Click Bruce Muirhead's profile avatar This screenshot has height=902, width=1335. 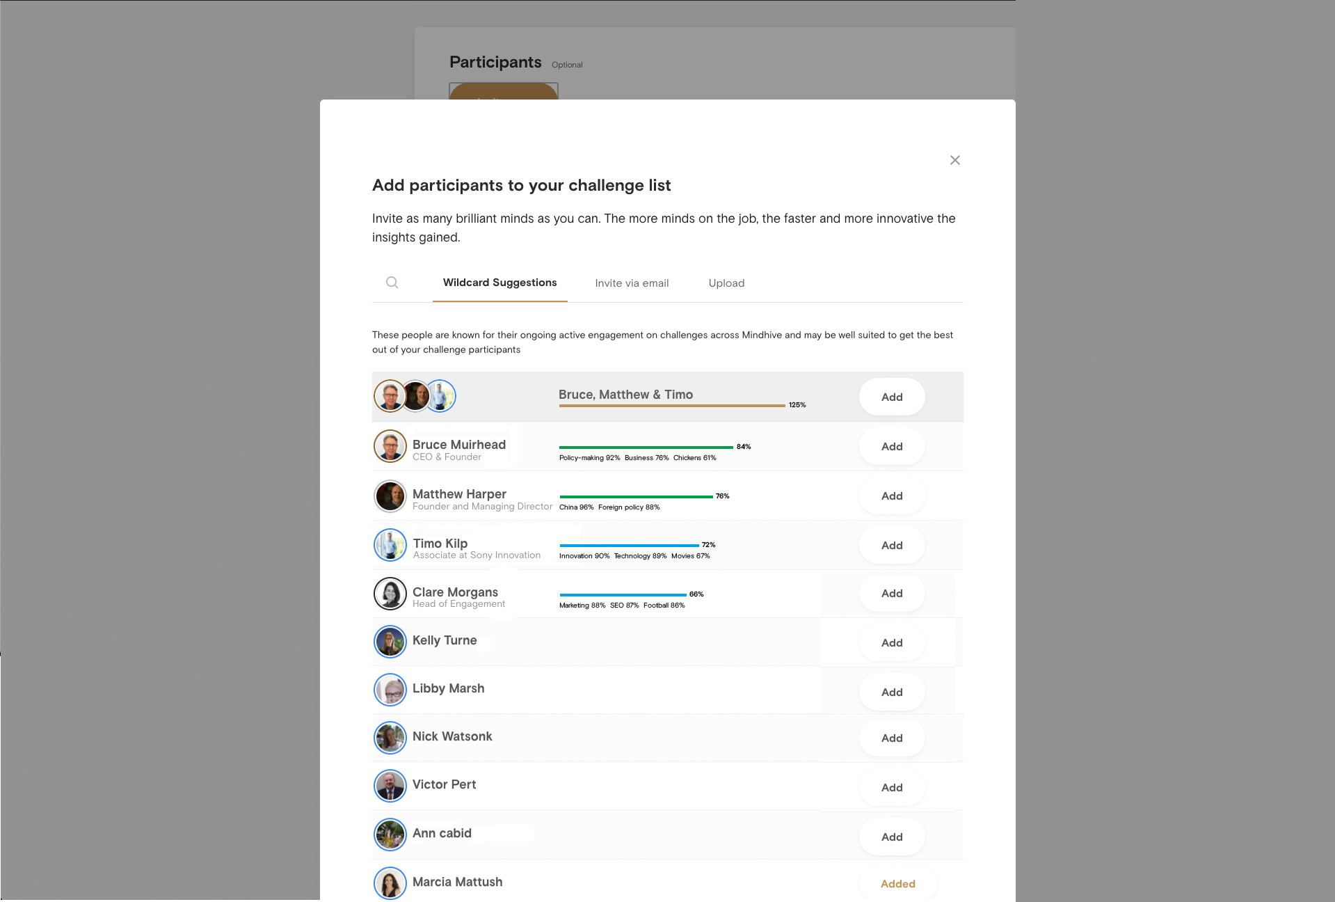coord(390,446)
